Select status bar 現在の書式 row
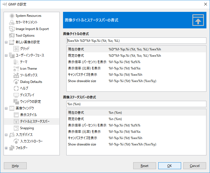This screenshot has height=173, width=210. pyautogui.click(x=136, y=113)
